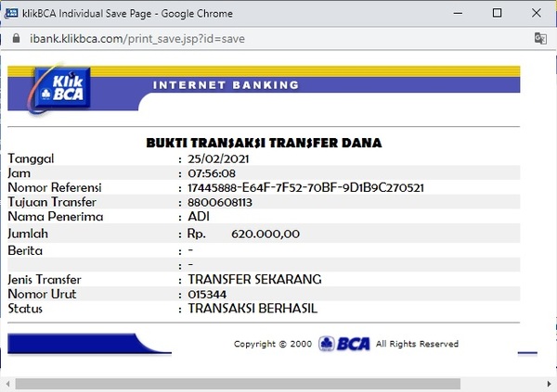The width and height of the screenshot is (557, 392).
Task: Click the klikBCA favicon in title bar
Action: tap(11, 13)
